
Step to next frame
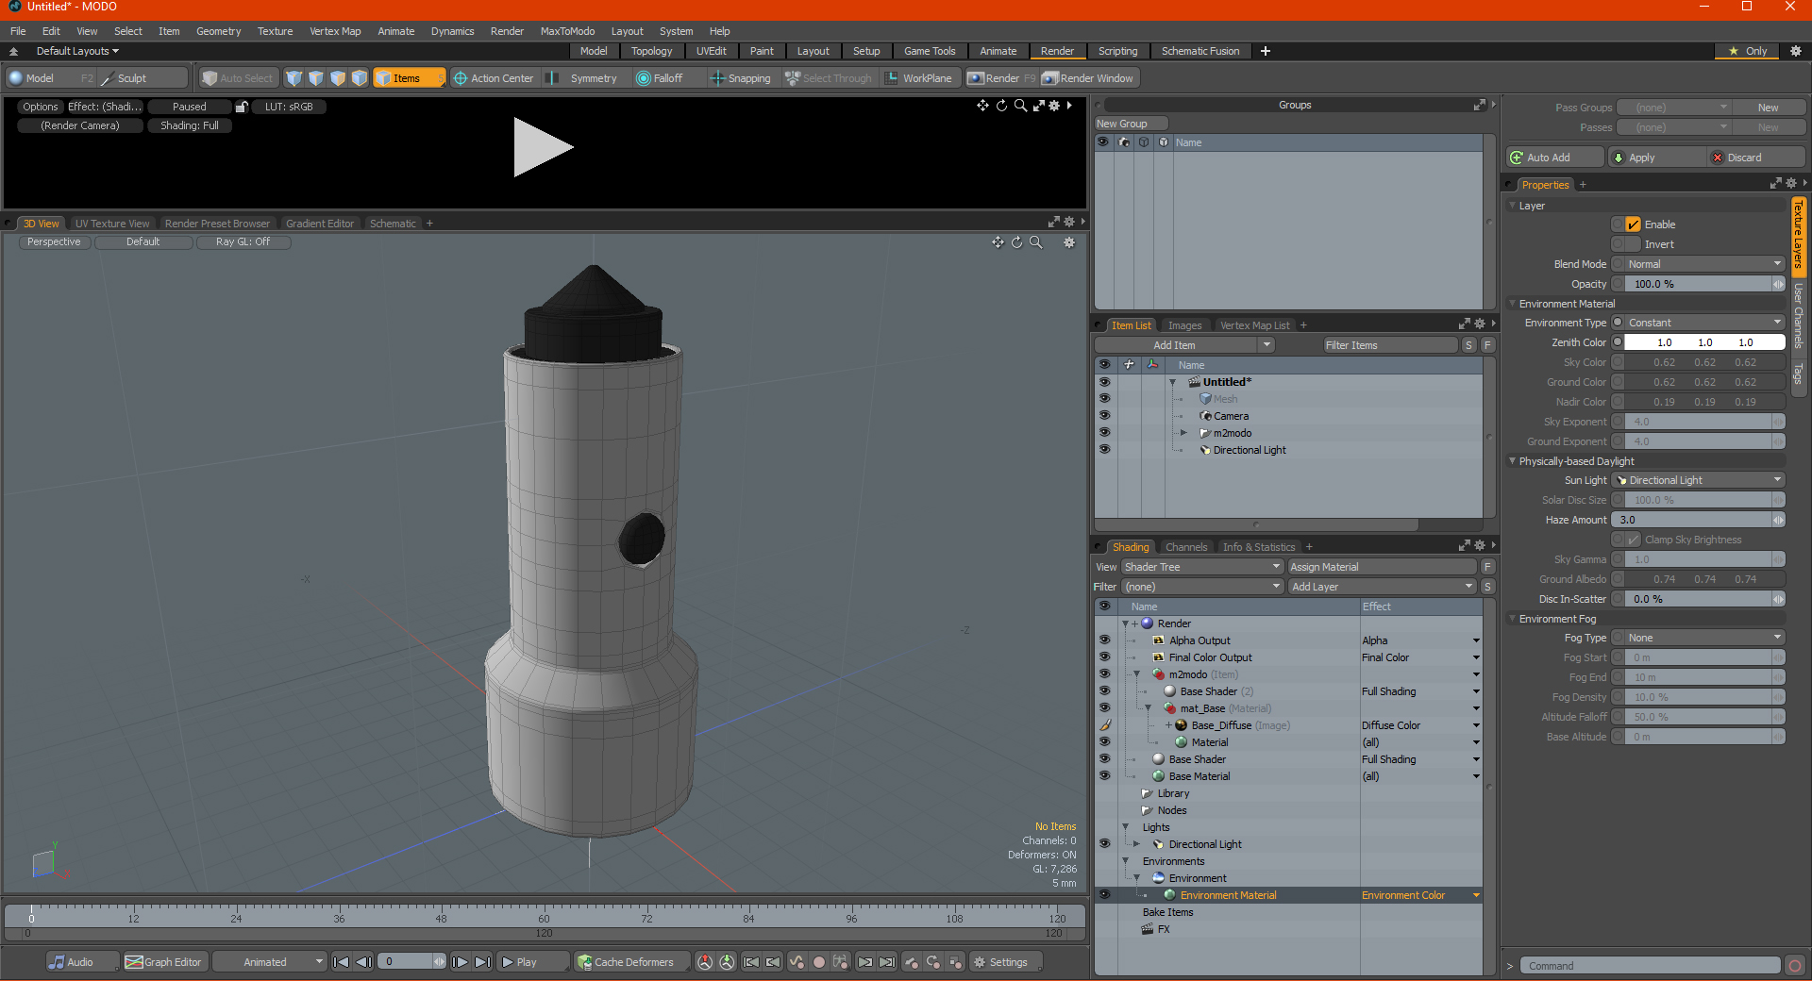460,962
